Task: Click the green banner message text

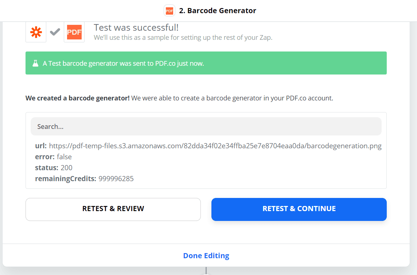Action: pos(123,63)
